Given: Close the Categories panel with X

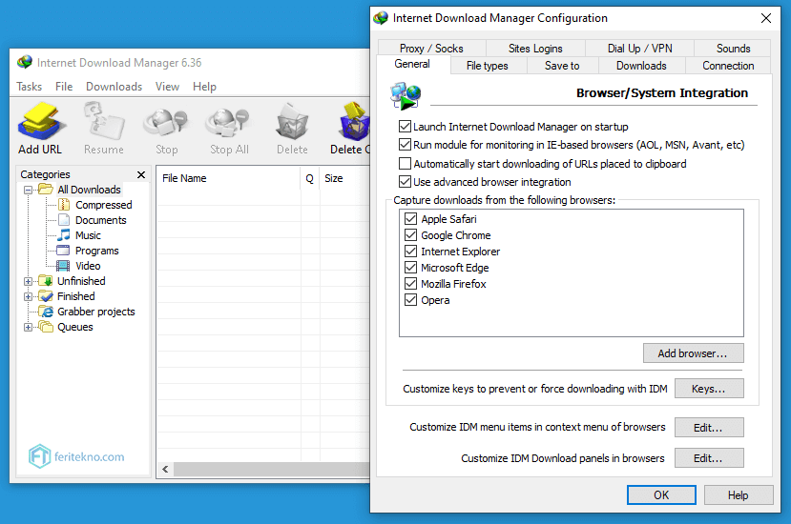Looking at the screenshot, I should (x=141, y=174).
